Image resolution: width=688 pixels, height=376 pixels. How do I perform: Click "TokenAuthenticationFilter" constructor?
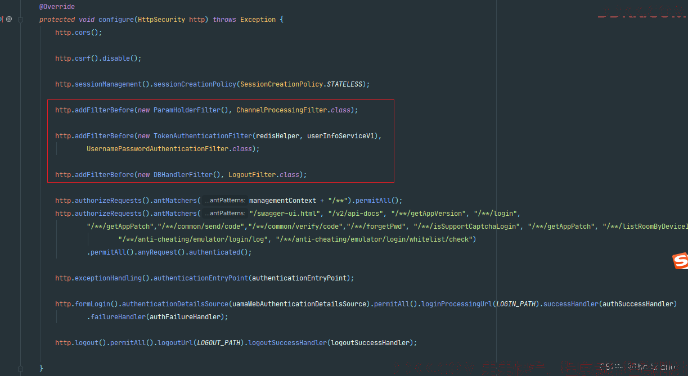pos(203,136)
